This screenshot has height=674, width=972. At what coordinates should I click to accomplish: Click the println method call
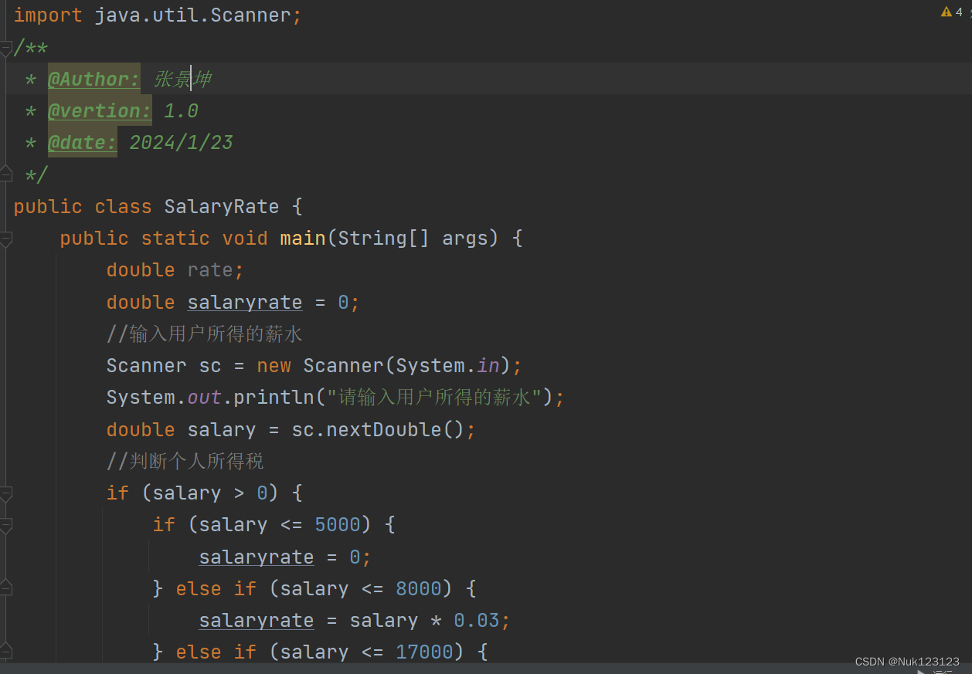[x=274, y=398]
